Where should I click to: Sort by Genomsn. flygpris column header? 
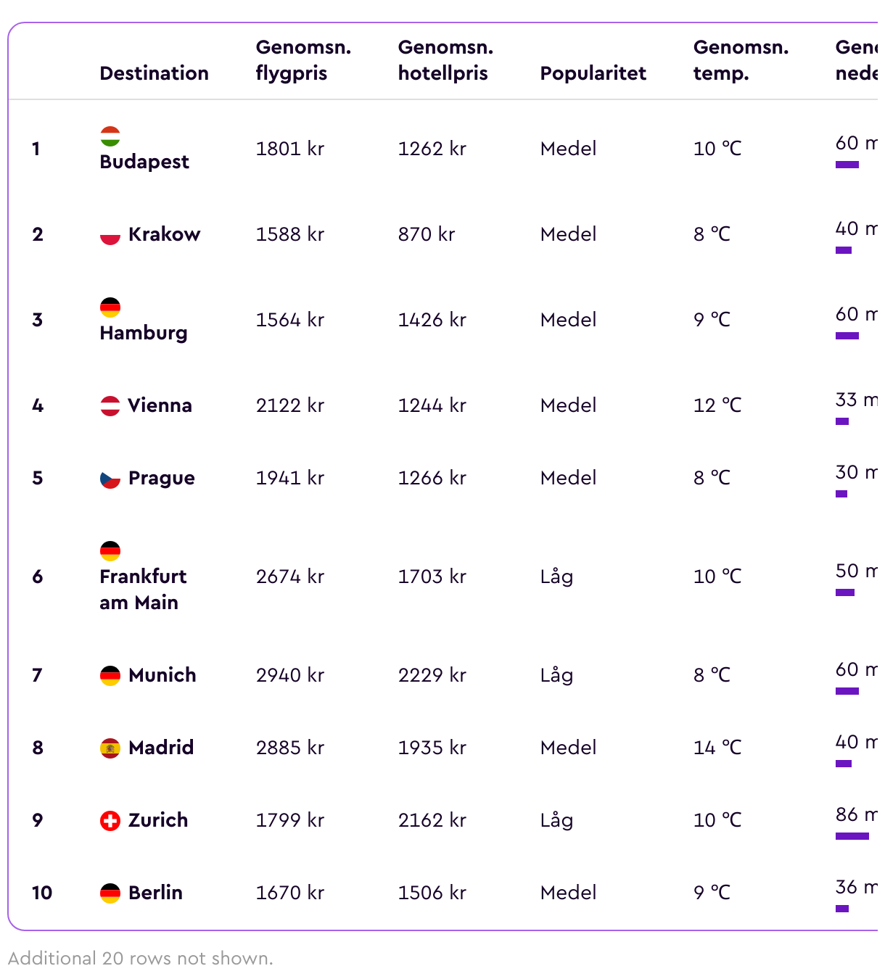[x=303, y=60]
